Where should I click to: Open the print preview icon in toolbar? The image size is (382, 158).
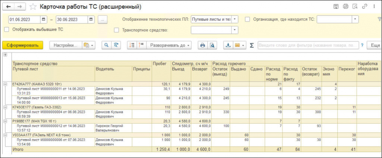coord(212,45)
